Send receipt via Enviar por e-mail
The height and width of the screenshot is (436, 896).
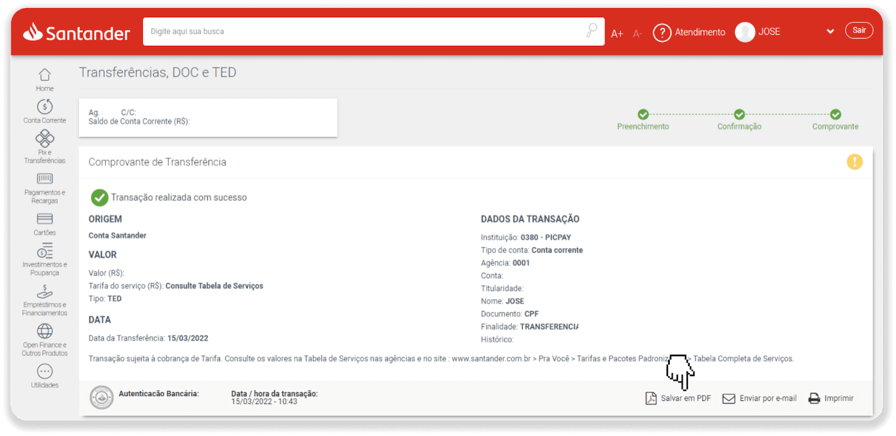(759, 399)
